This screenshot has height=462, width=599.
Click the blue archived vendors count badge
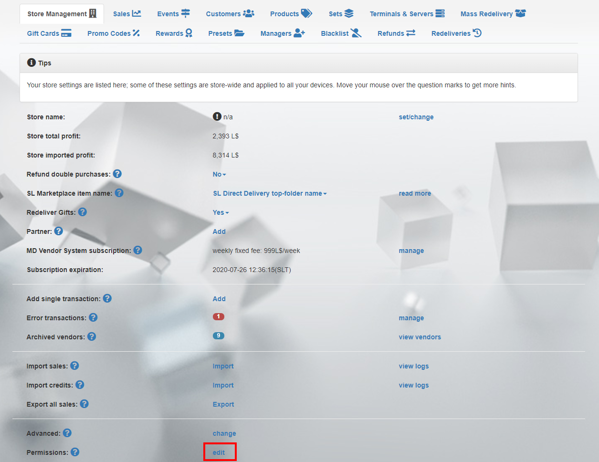click(x=219, y=336)
